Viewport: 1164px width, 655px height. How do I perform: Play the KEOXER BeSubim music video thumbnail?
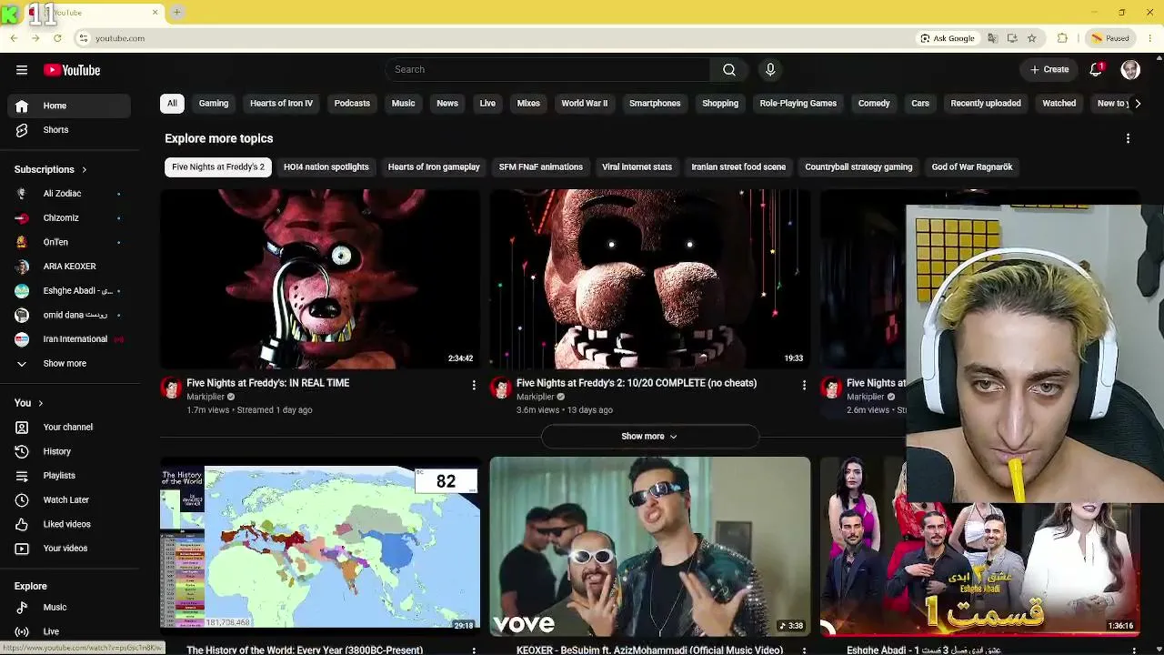[649, 546]
